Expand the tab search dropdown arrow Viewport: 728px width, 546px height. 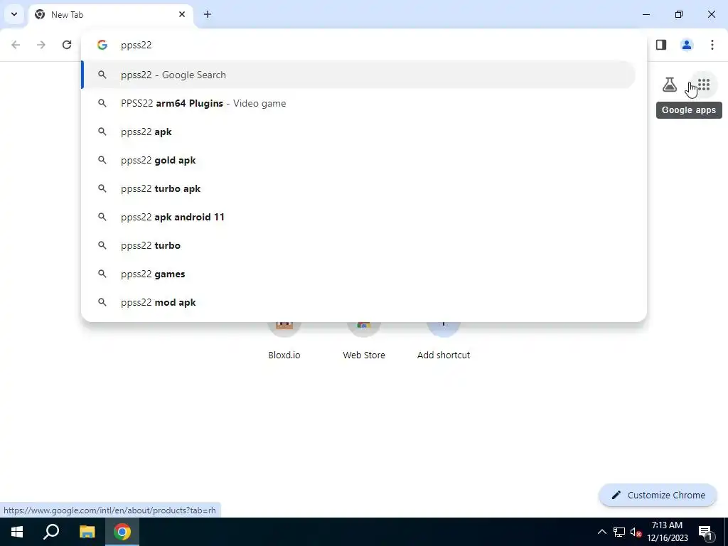[14, 14]
